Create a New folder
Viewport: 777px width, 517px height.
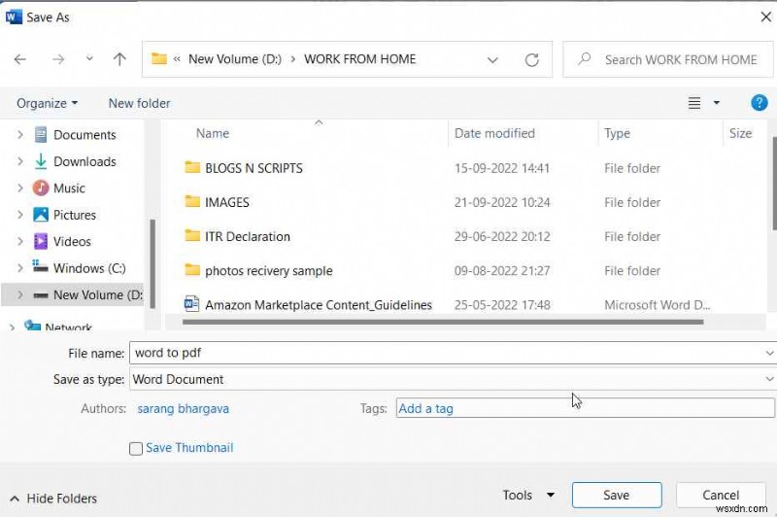tap(139, 103)
